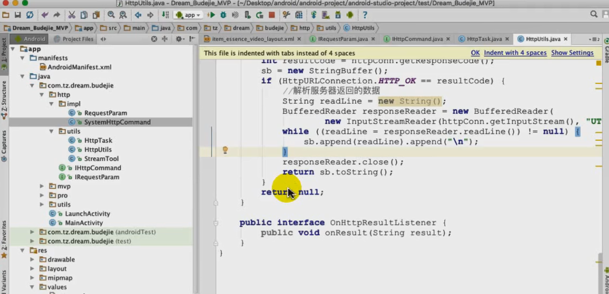This screenshot has width=609, height=294.
Task: Click the Indent with 4 spaces link
Action: 515,53
